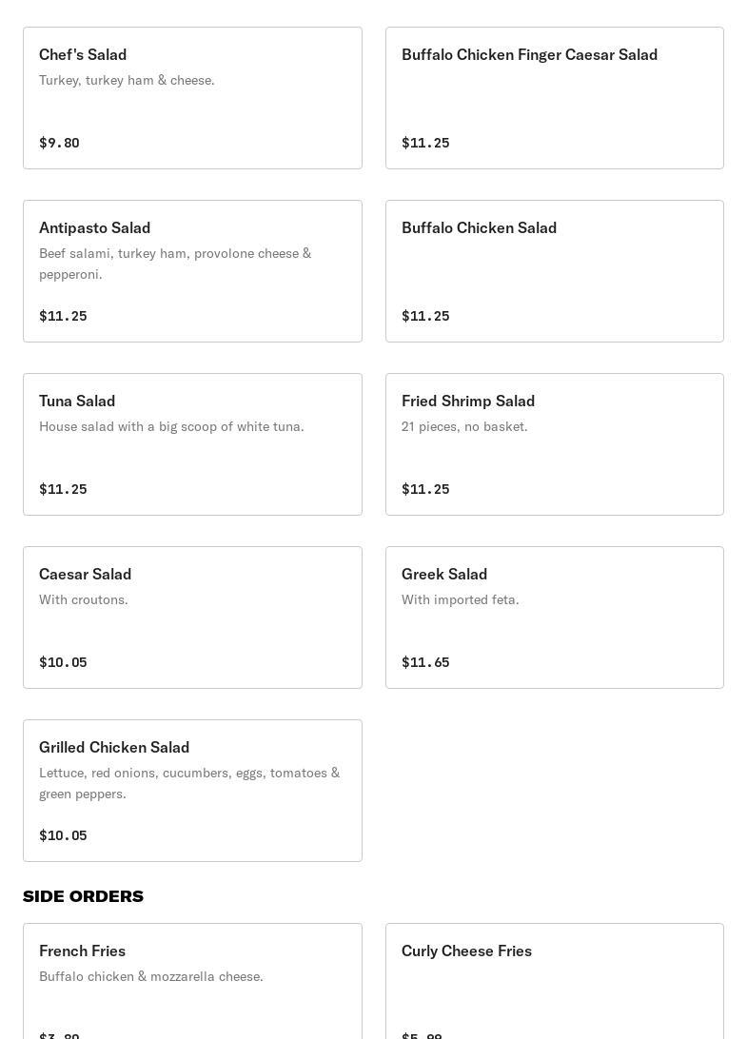Click the lettuce, red onions ingredients text

[189, 783]
